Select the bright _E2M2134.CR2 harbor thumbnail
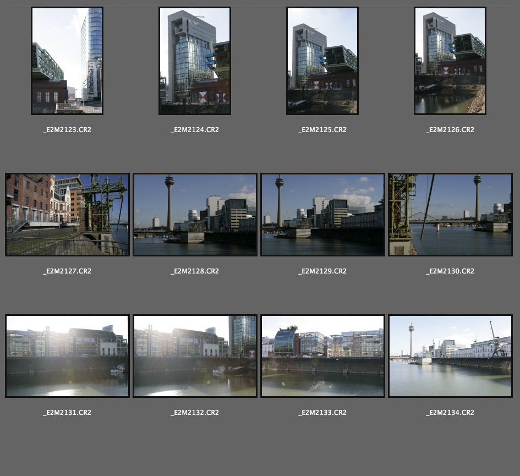Screen dimensions: 520x476 pyautogui.click(x=450, y=356)
